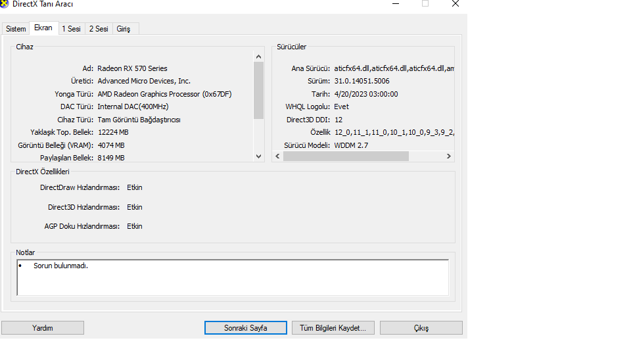Open the 1 Sesi tab
This screenshot has height=355, width=631.
[71, 28]
